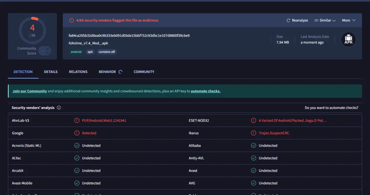The image size is (370, 195).
Task: Click the Ikarus vendor name
Action: click(194, 133)
